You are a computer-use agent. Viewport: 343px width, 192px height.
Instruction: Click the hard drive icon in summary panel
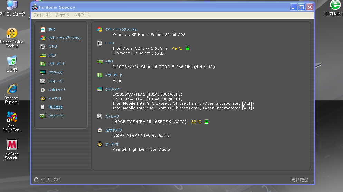point(100,116)
